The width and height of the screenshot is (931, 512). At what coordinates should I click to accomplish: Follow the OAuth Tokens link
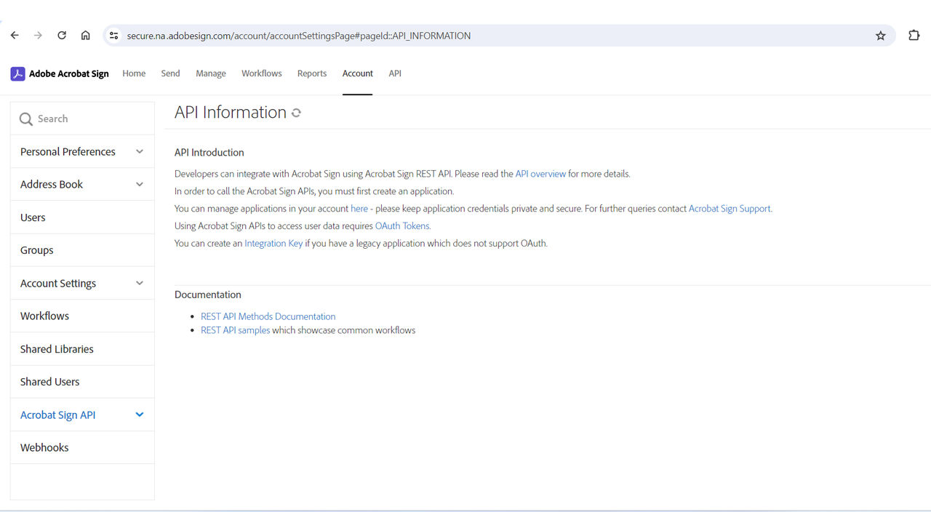[402, 226]
